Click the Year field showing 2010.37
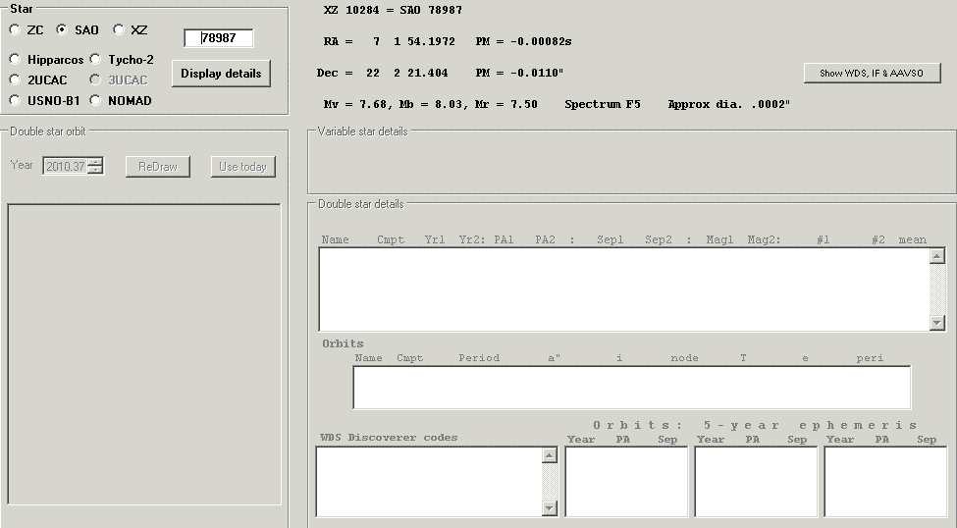 pyautogui.click(x=66, y=166)
